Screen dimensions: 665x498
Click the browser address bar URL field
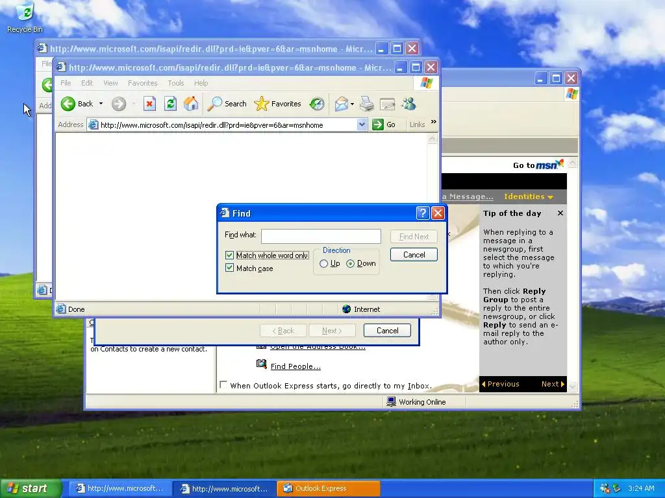(x=228, y=125)
